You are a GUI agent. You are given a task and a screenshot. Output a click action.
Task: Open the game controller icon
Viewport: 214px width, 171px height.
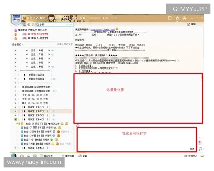[184, 18]
